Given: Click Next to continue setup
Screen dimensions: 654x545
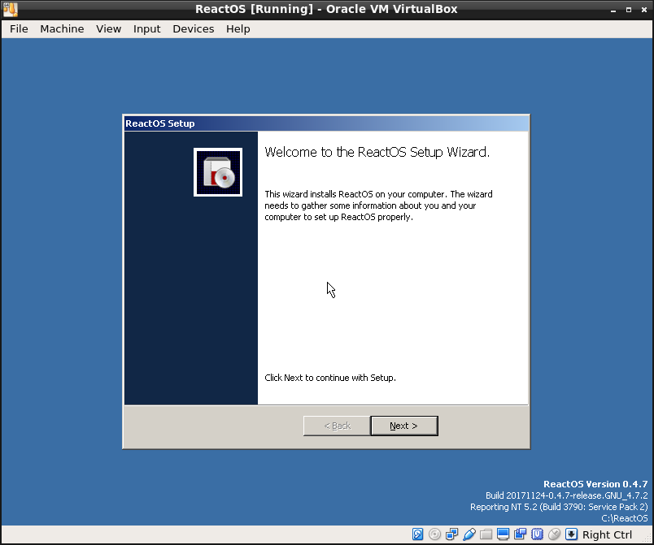Looking at the screenshot, I should (404, 426).
